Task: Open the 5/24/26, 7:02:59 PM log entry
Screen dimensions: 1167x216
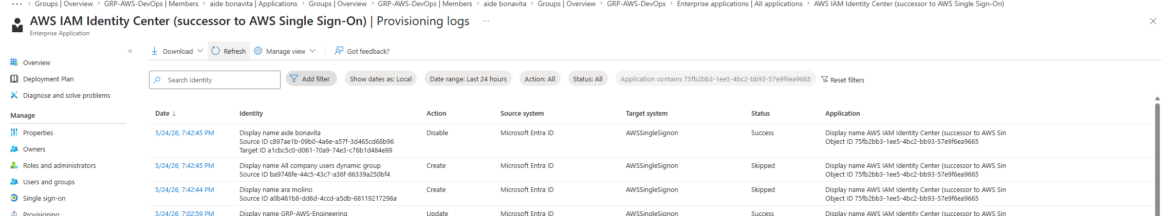Action: click(184, 213)
